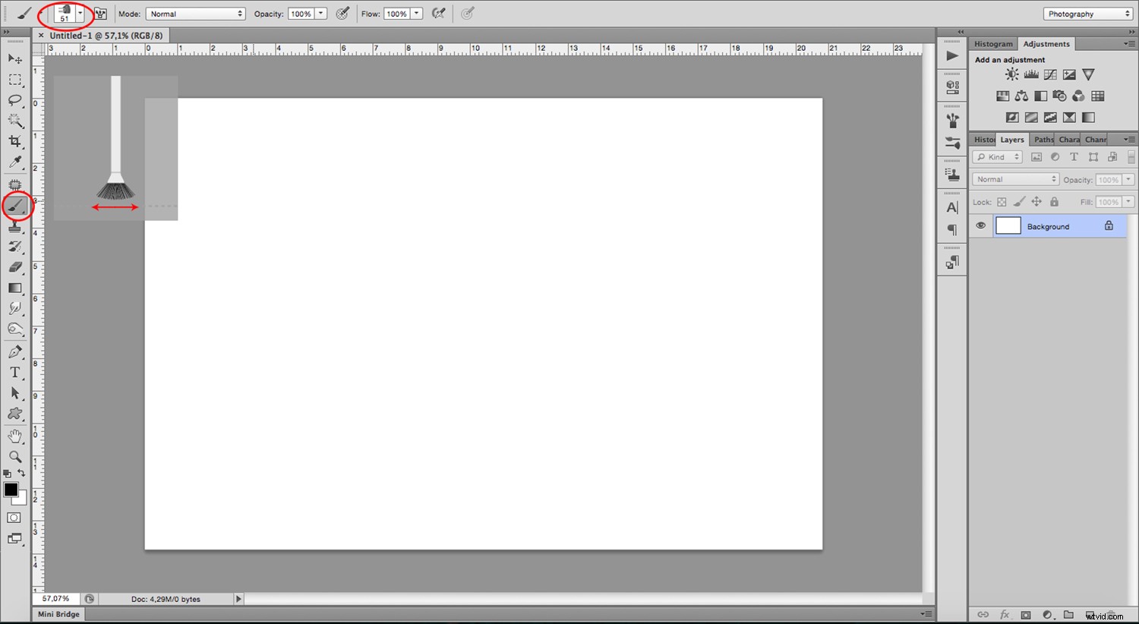Open the Mini Bridge panel
This screenshot has width=1139, height=624.
58,614
